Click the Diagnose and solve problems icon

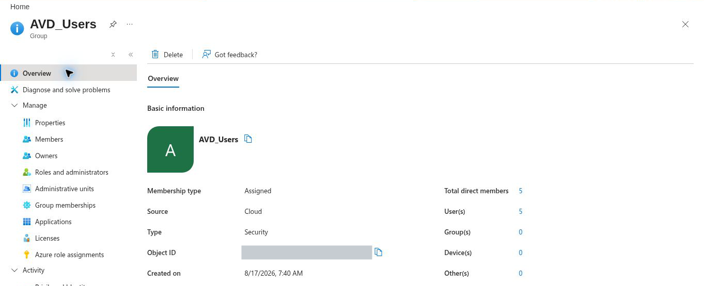14,90
